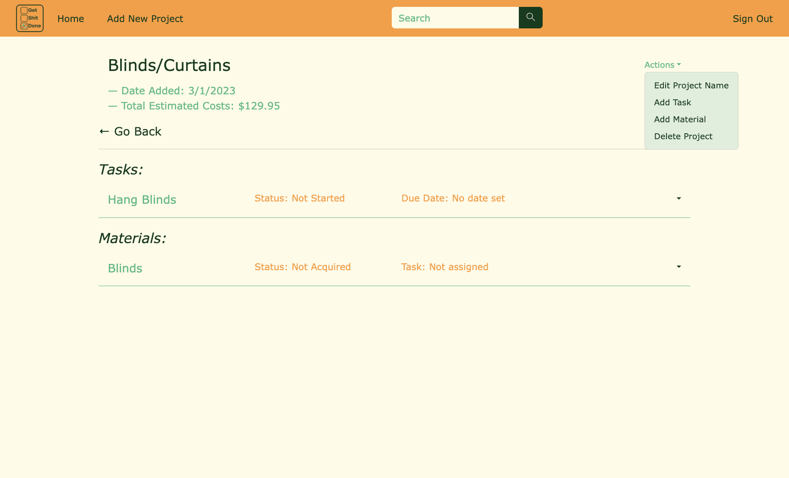Select Add Task from Actions menu

pos(672,102)
